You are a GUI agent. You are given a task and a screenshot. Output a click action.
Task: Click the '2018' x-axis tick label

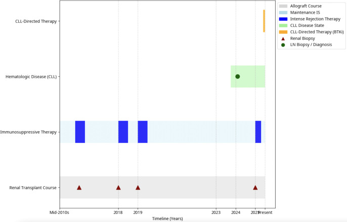118,212
